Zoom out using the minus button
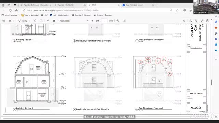This screenshot has width=219, height=123. 88,21
